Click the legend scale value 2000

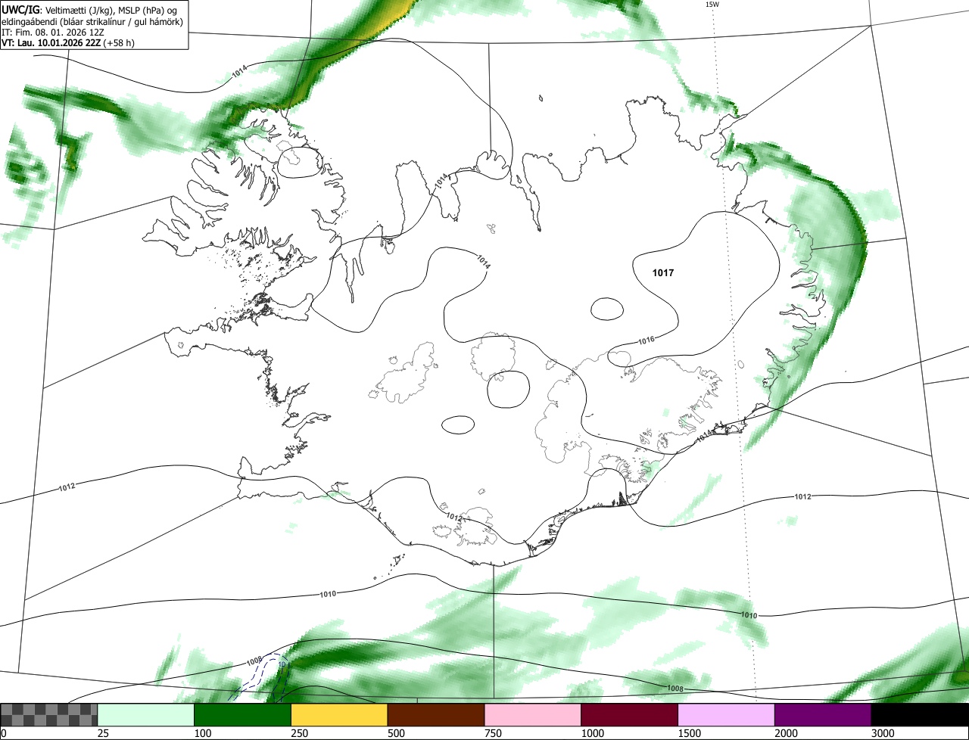coord(787,733)
